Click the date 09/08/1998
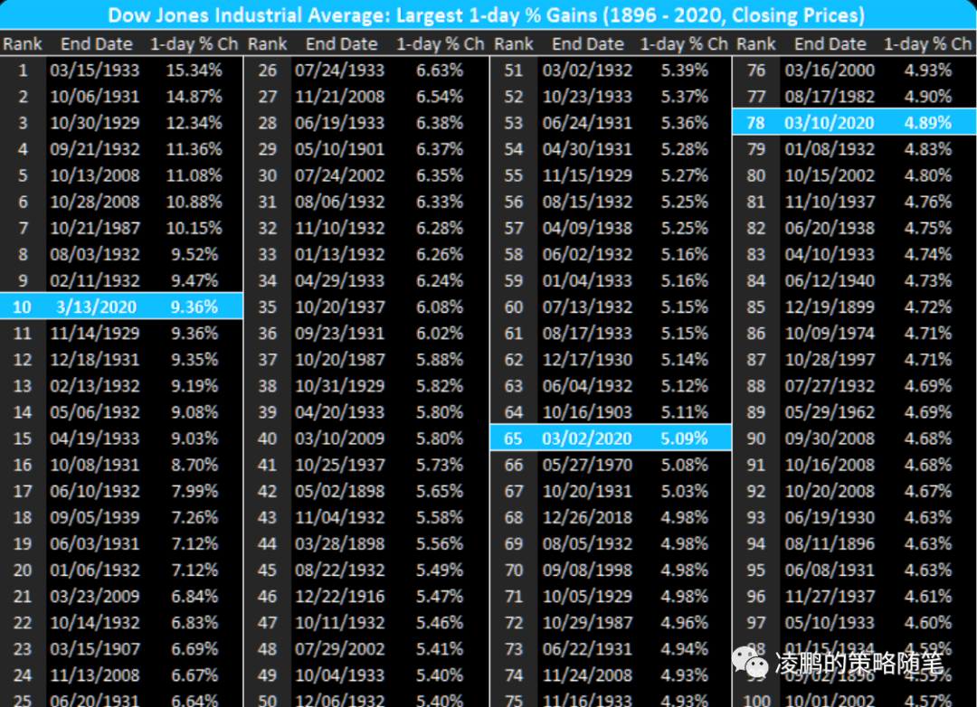 587,570
